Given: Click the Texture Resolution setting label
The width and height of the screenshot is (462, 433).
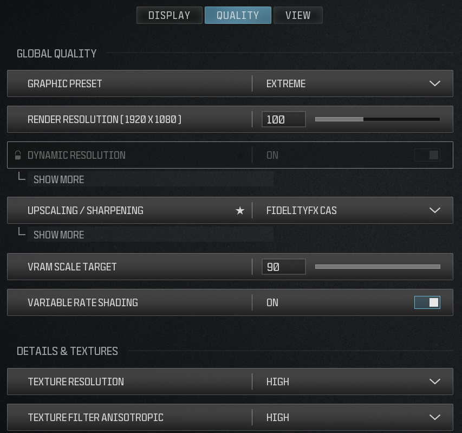Looking at the screenshot, I should [x=76, y=382].
